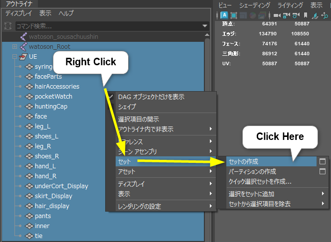
Task: Click the UE transform node icon
Action: click(x=23, y=56)
